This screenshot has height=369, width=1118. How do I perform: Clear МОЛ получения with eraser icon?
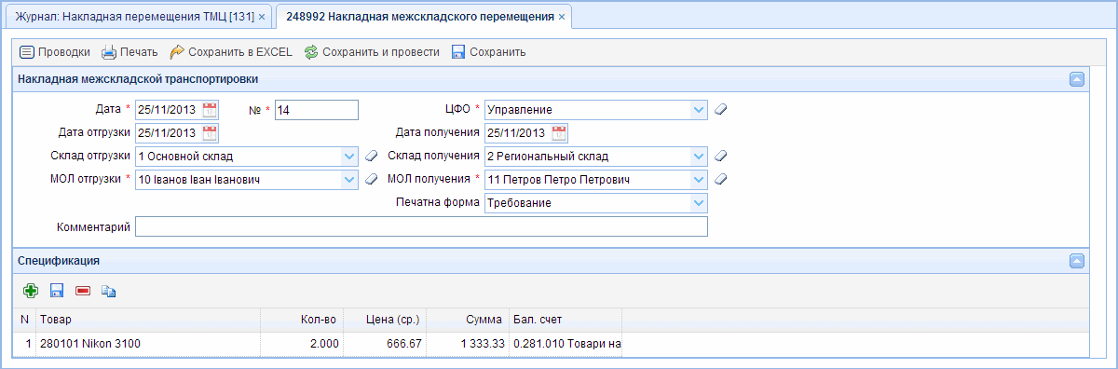coord(719,179)
